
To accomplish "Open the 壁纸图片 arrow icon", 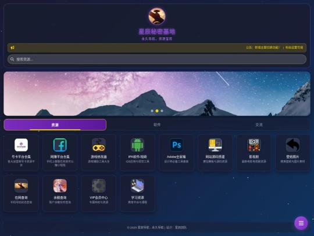I will coord(292,145).
